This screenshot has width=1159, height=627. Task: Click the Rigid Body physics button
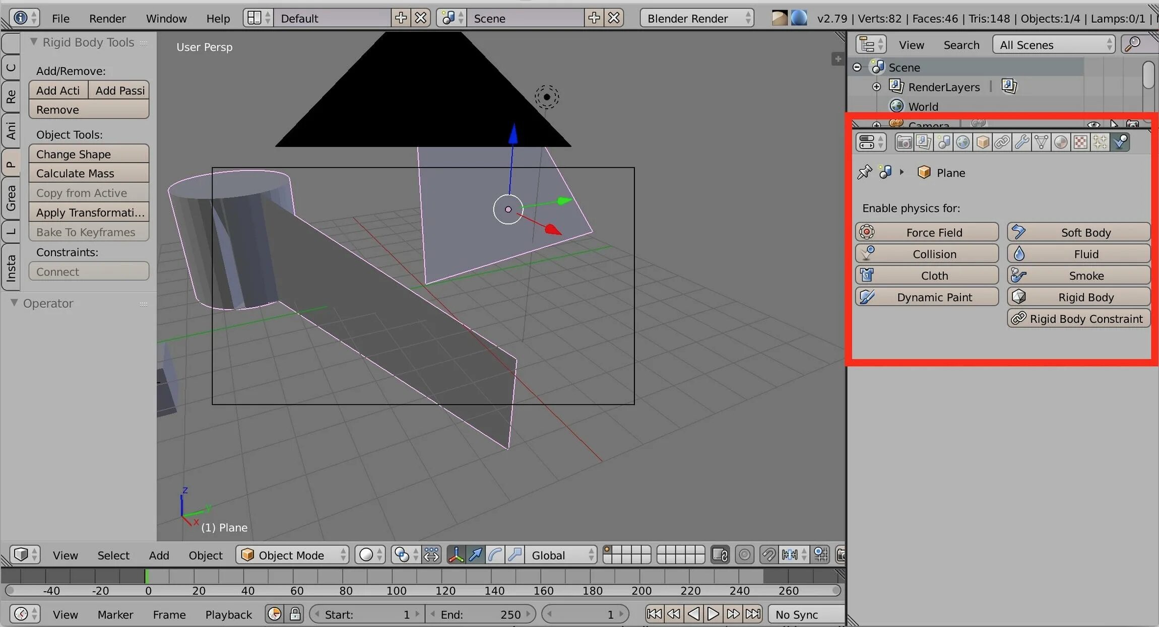pos(1078,297)
